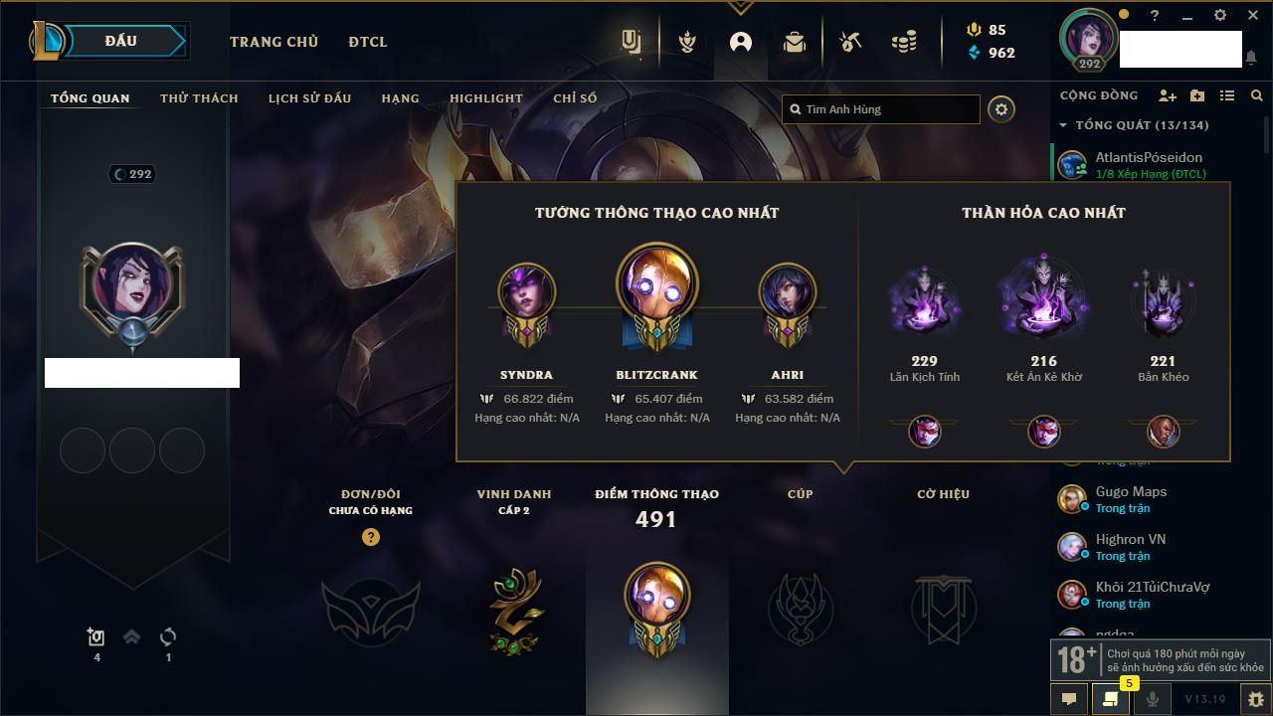Click the Tìm Anh Hùng search field
Screen dimensions: 1273x716
pyautogui.click(x=881, y=109)
